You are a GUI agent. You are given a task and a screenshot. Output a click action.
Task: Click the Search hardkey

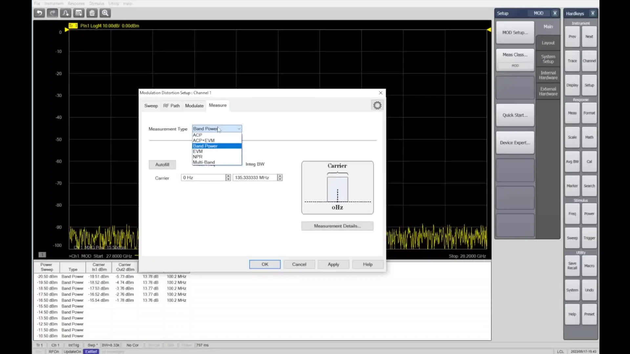[x=589, y=186]
